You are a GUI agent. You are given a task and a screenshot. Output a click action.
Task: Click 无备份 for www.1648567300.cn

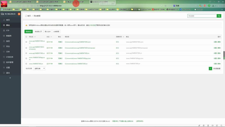tap(60, 64)
